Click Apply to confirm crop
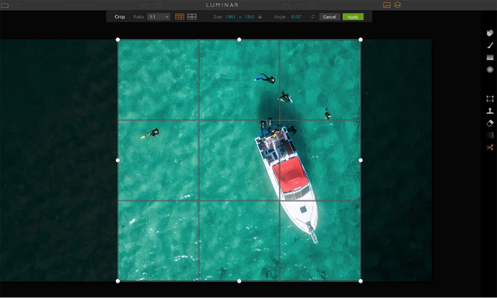The height and width of the screenshot is (298, 497). click(x=353, y=17)
